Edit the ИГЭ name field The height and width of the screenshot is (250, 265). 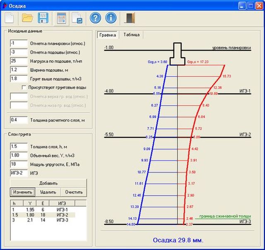(19, 173)
